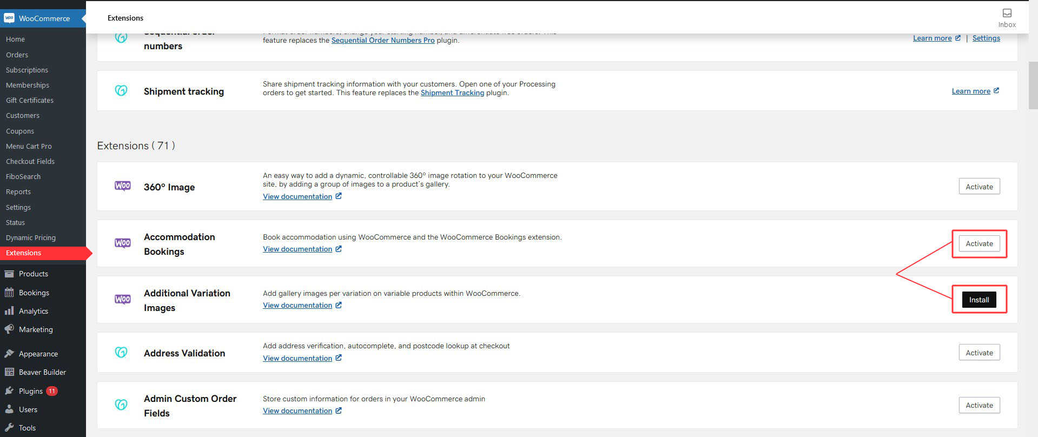Click external link icon after Additional Variation Images documentation

point(339,305)
